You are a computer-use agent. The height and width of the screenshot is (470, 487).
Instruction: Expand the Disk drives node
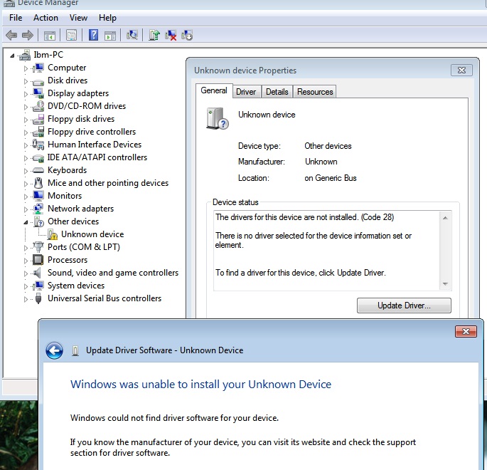tap(26, 81)
